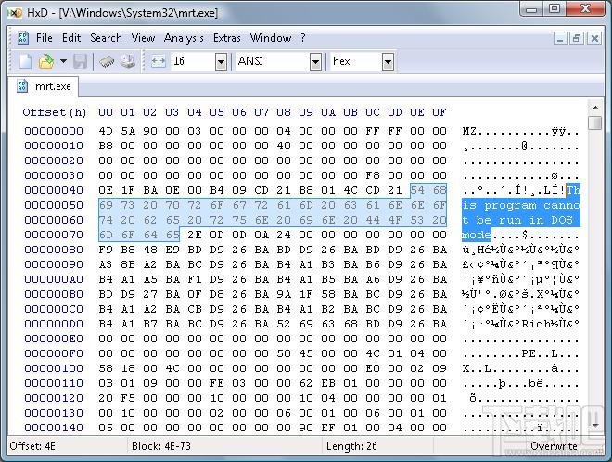Click hex byte F8 in row 00000030
The image size is (612, 462).
373,175
